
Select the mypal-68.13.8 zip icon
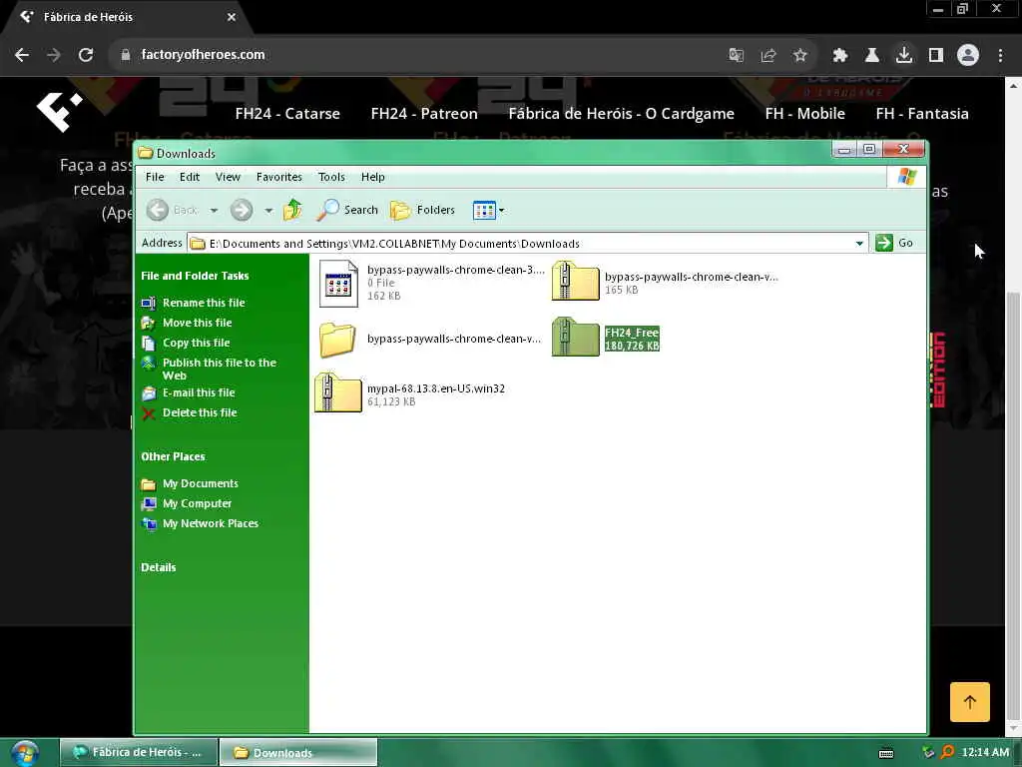pos(337,392)
